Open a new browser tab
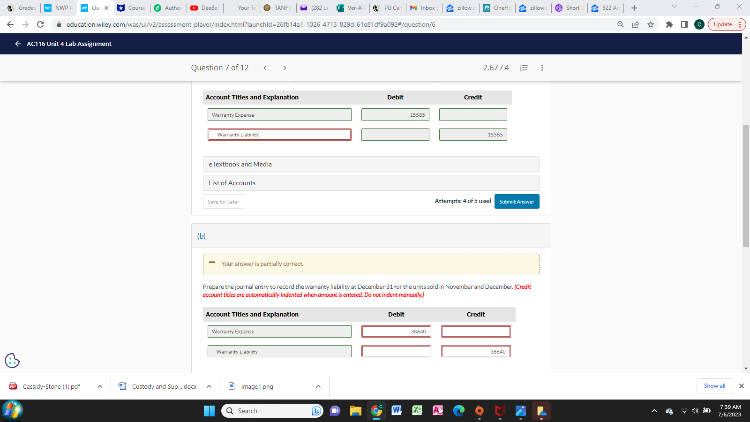 [634, 8]
